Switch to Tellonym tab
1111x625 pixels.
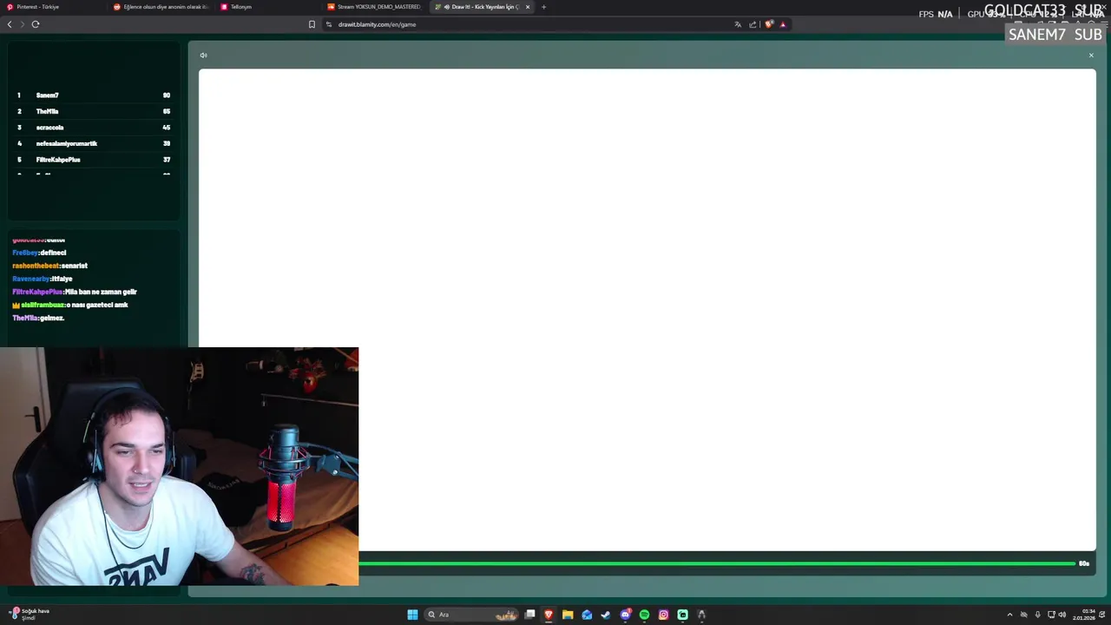[269, 7]
